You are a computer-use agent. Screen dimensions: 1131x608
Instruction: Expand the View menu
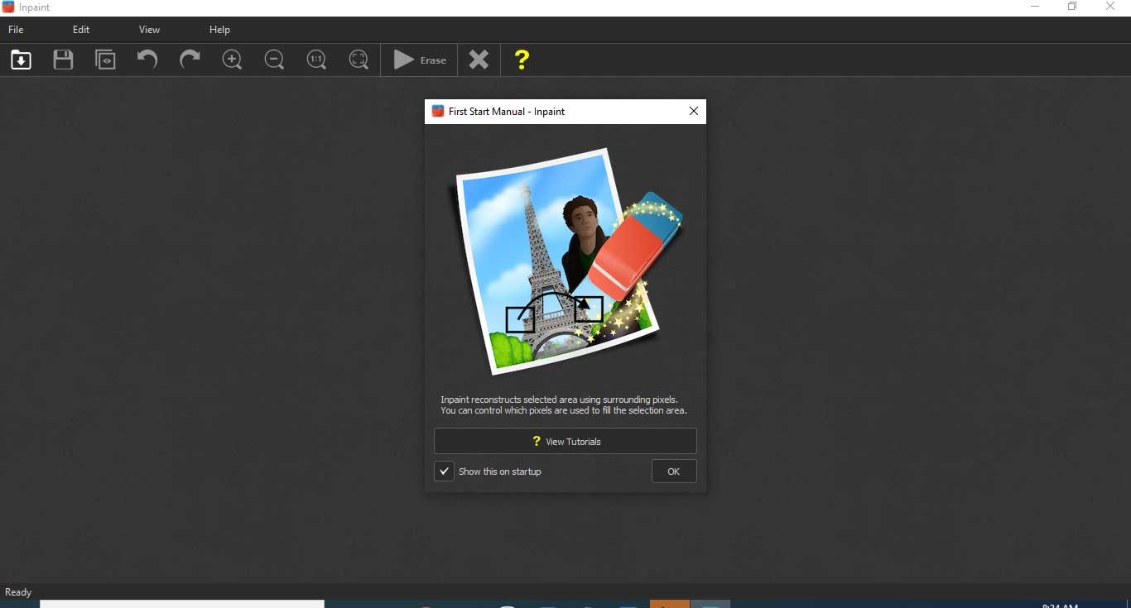[x=149, y=30]
